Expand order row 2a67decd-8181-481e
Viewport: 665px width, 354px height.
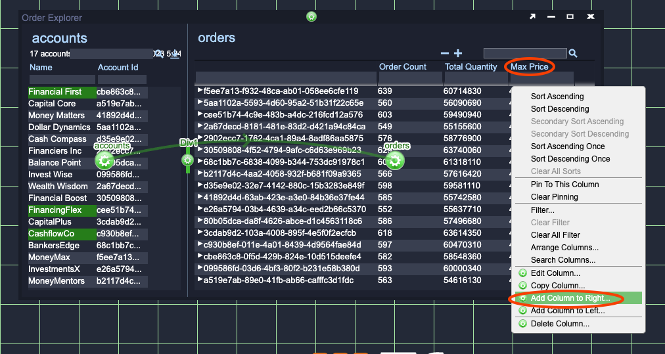click(x=200, y=126)
